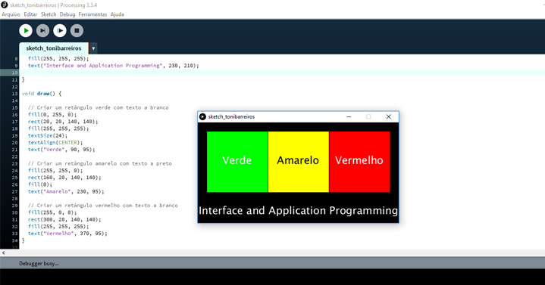This screenshot has height=285, width=545.
Task: Stop the running sketch
Action: [77, 30]
